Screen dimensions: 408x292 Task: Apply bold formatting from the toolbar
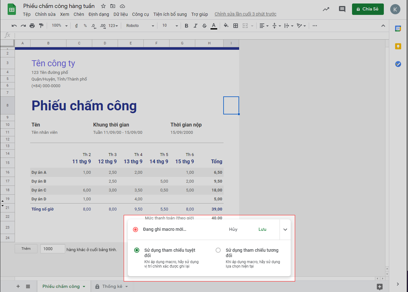coord(186,26)
